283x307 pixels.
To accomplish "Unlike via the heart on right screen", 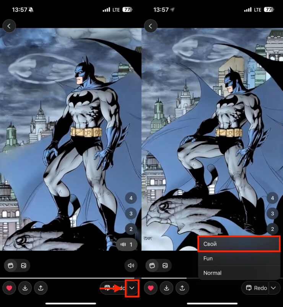I will coord(151,288).
